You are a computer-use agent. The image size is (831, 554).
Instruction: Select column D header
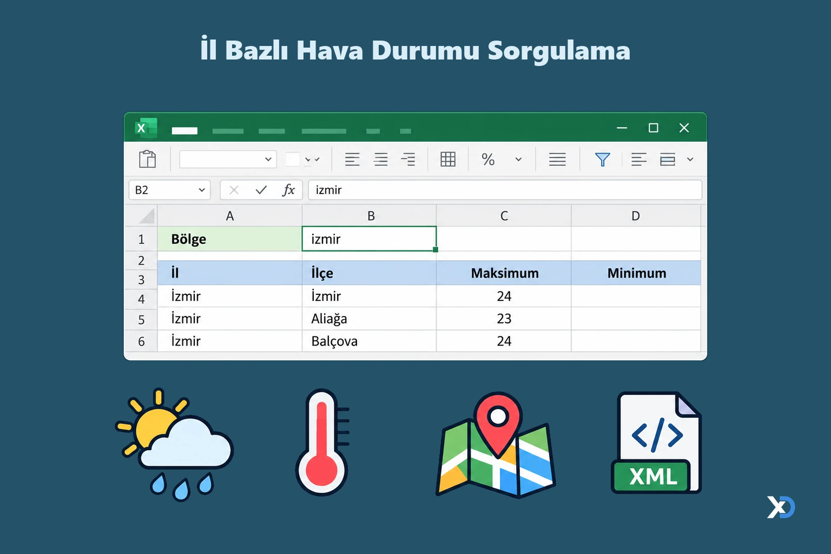(636, 216)
